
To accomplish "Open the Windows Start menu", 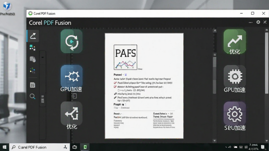I will click(x=4, y=147).
